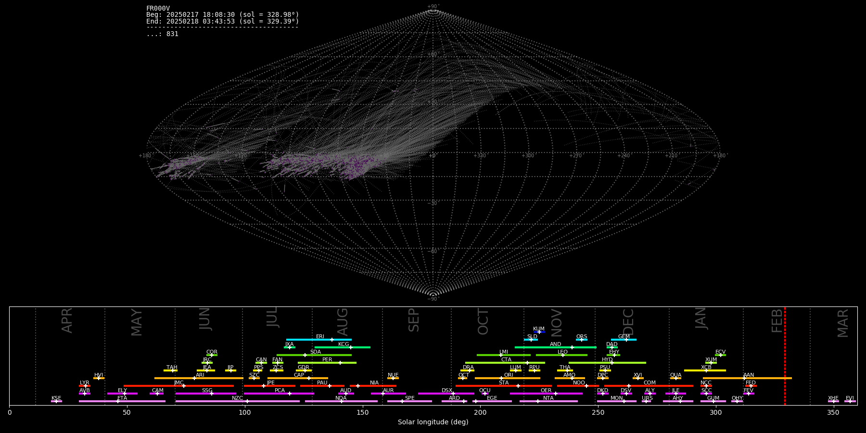Click the 'Solar longitude (deg)' axis title
Screen dimensions: 866x433
433,422
